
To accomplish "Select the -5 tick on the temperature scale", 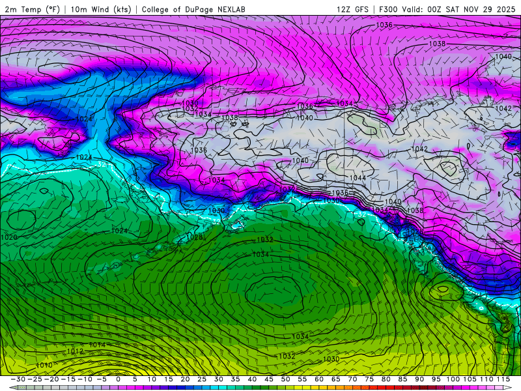I will click(102, 379).
